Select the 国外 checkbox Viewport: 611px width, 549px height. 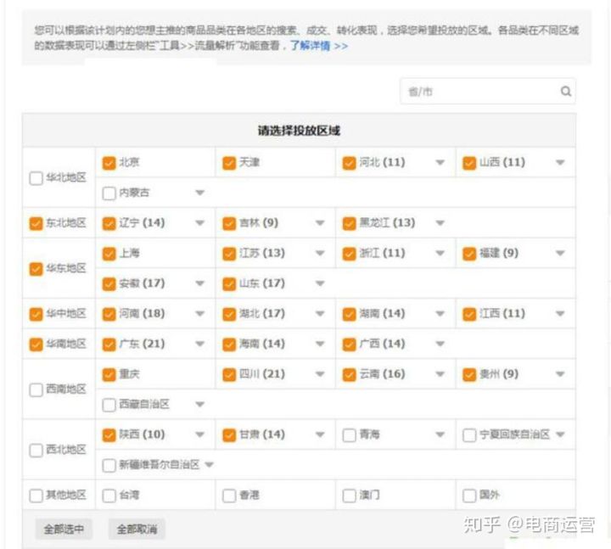click(469, 496)
